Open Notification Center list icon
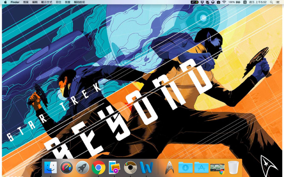 click(x=278, y=2)
